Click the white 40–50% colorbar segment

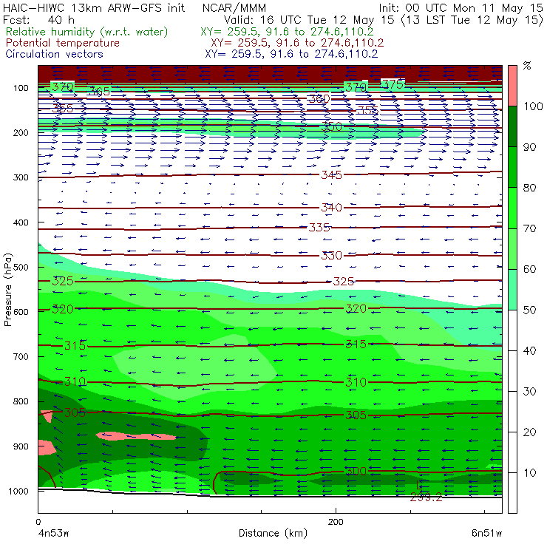tap(512, 330)
